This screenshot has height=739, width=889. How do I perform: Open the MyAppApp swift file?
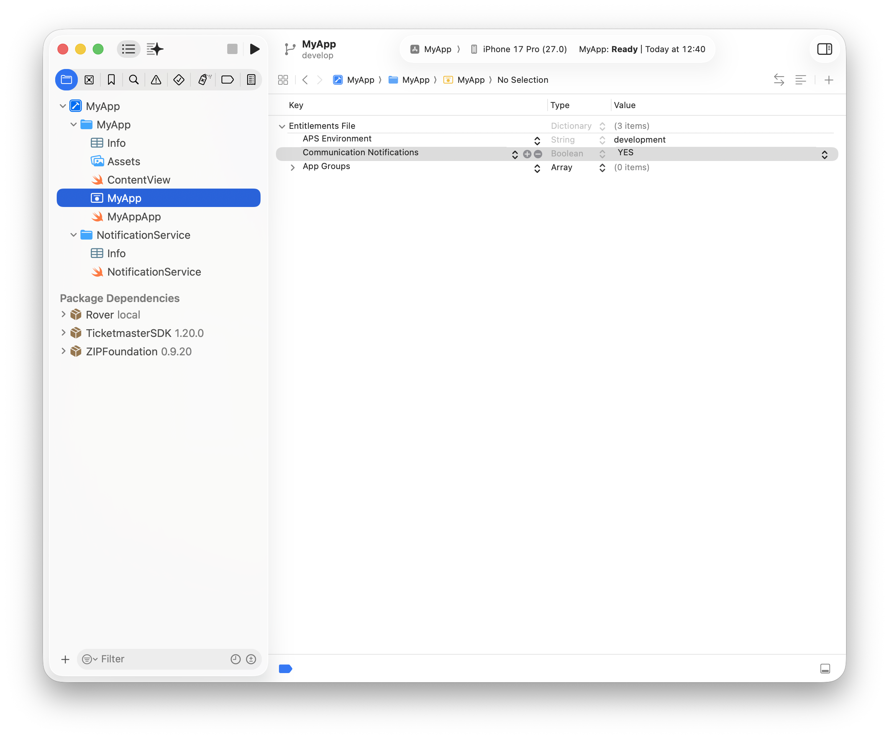158,217
